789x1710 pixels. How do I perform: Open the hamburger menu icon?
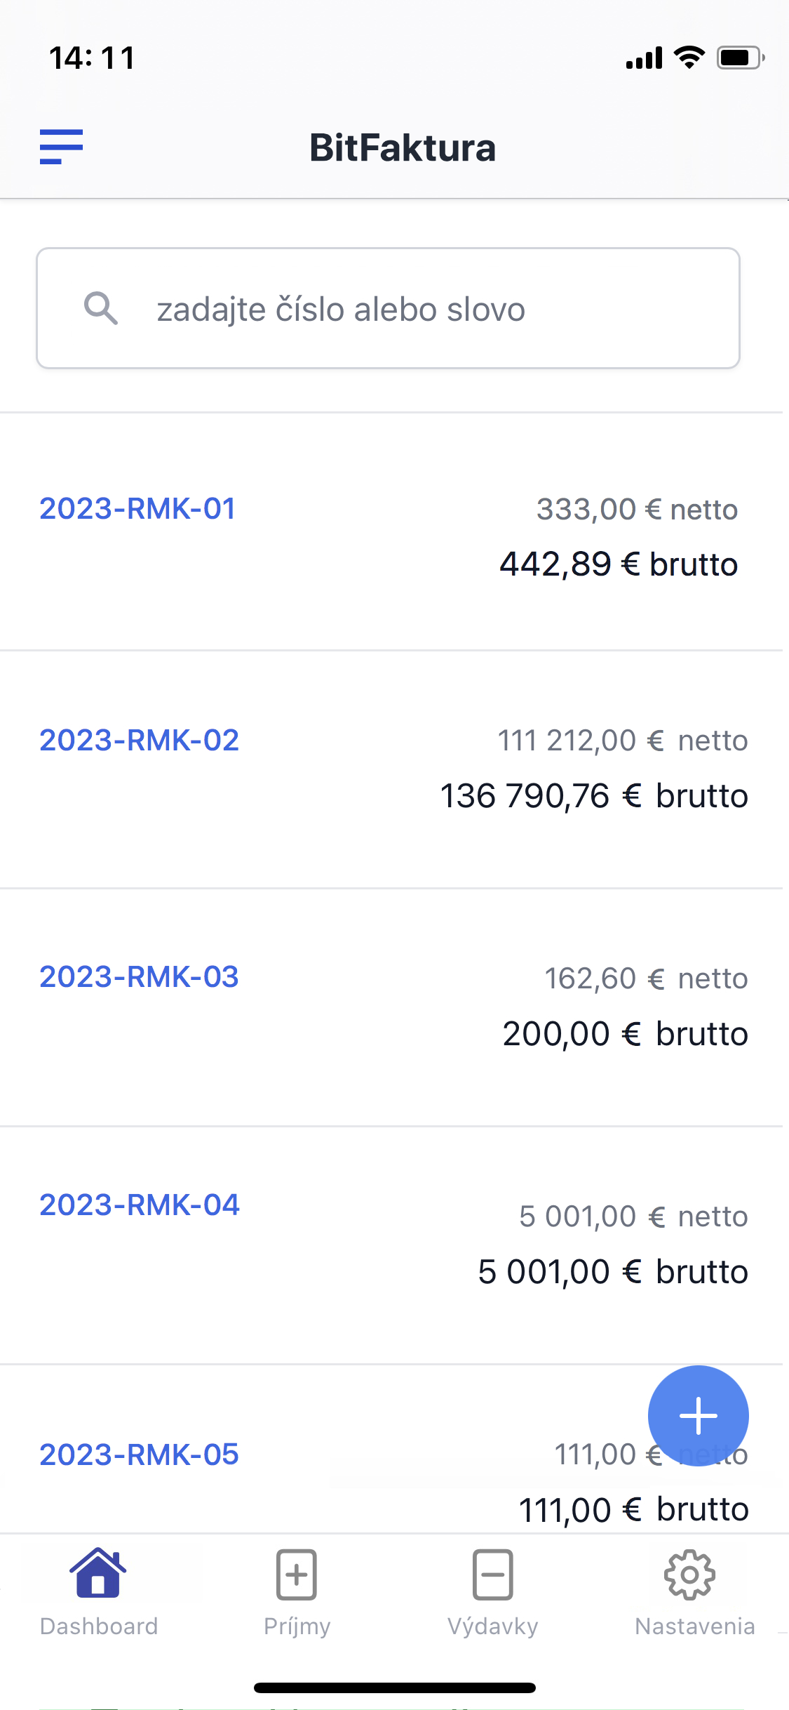click(61, 147)
